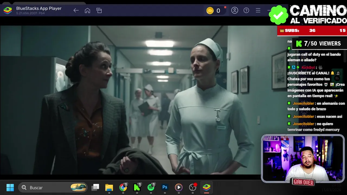Click the BlueStacks gold coin icon
347x195 pixels.
[x=210, y=11]
